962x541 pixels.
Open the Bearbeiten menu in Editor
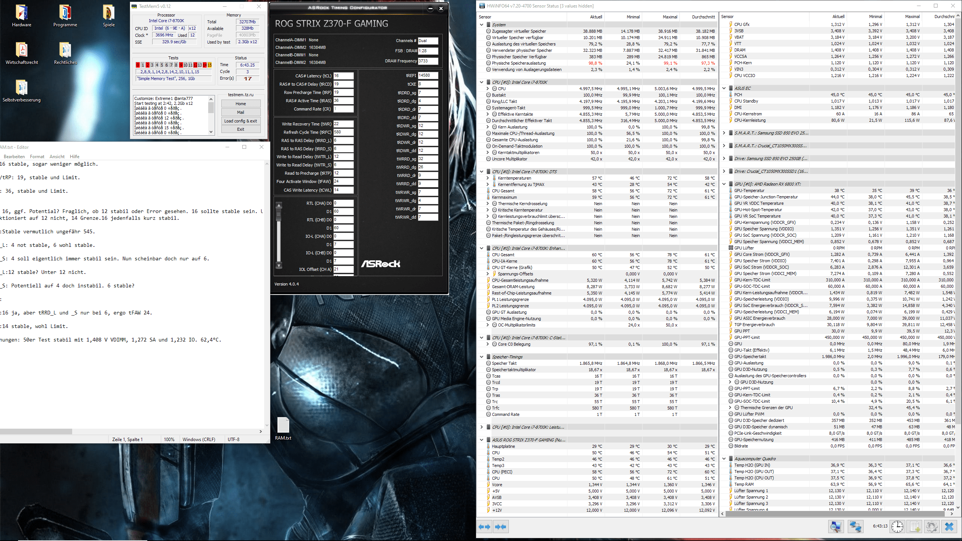pos(14,157)
